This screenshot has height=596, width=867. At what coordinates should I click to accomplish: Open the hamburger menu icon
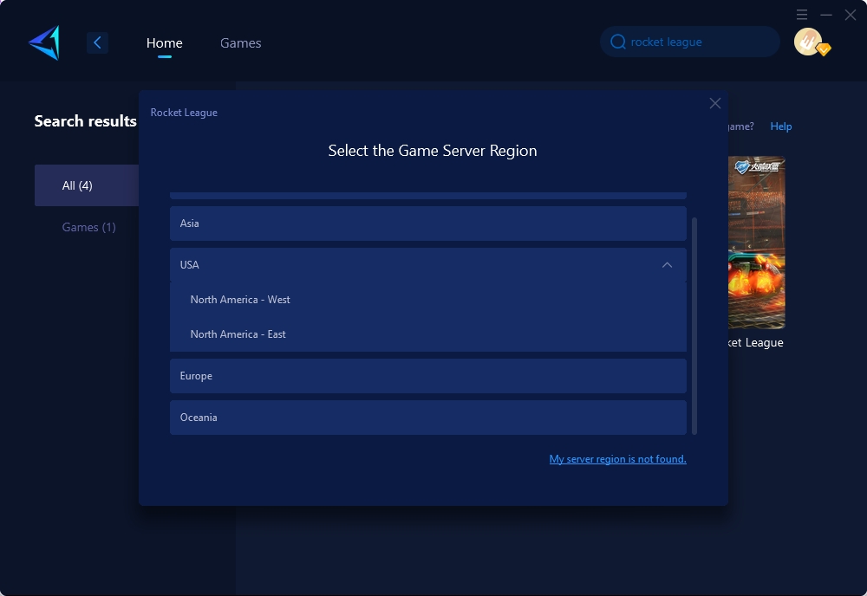coord(802,15)
